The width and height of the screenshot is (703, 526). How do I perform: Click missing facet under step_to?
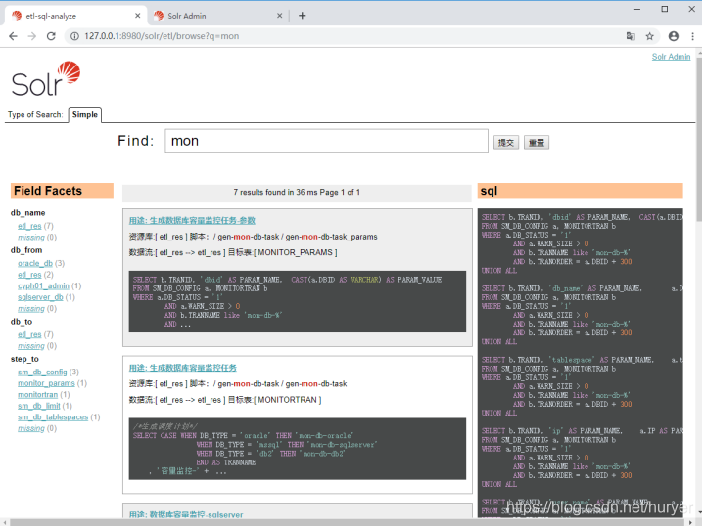tap(31, 428)
